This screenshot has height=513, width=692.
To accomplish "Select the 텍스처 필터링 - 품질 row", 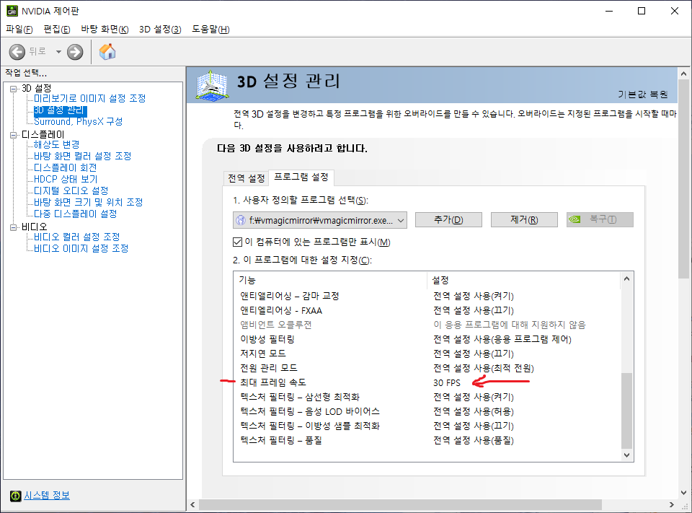I will click(x=427, y=440).
